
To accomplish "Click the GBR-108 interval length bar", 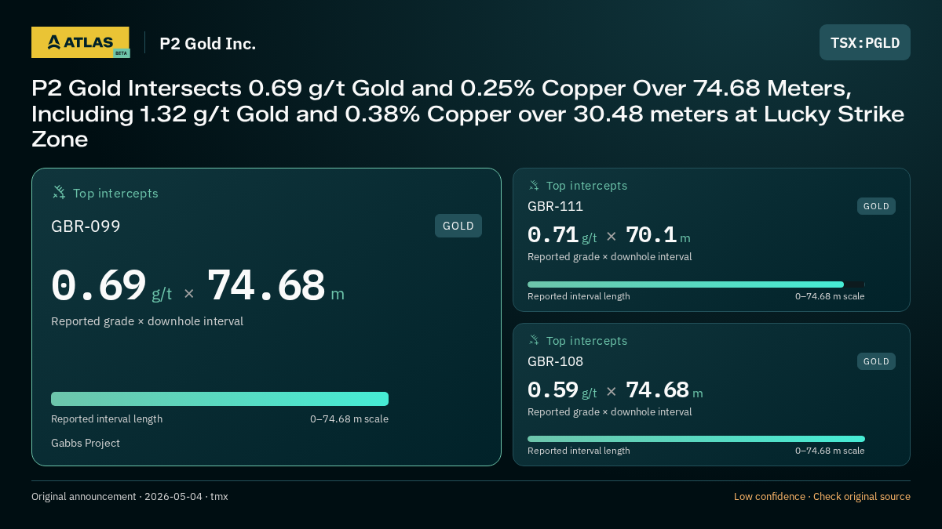I will tap(696, 439).
